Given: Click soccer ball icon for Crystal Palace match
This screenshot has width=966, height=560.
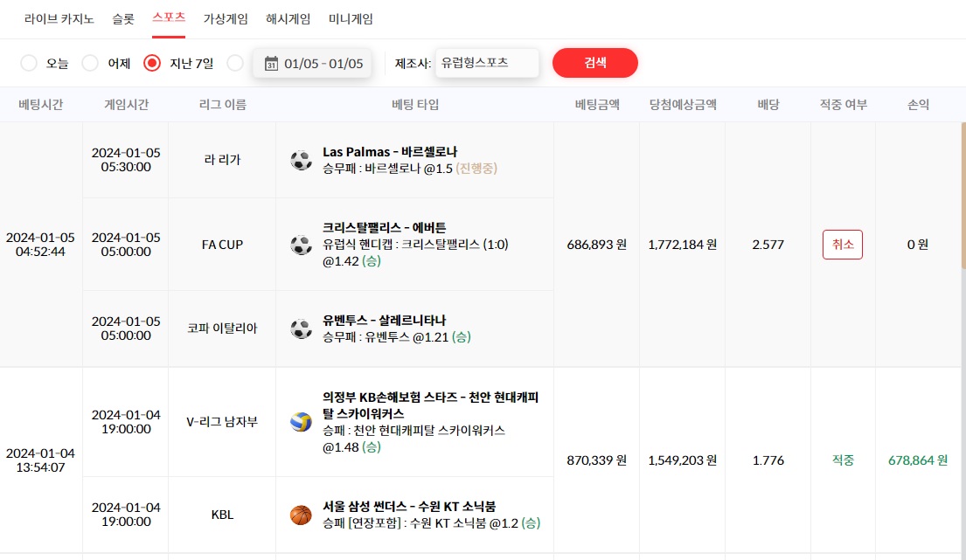Looking at the screenshot, I should coord(301,245).
